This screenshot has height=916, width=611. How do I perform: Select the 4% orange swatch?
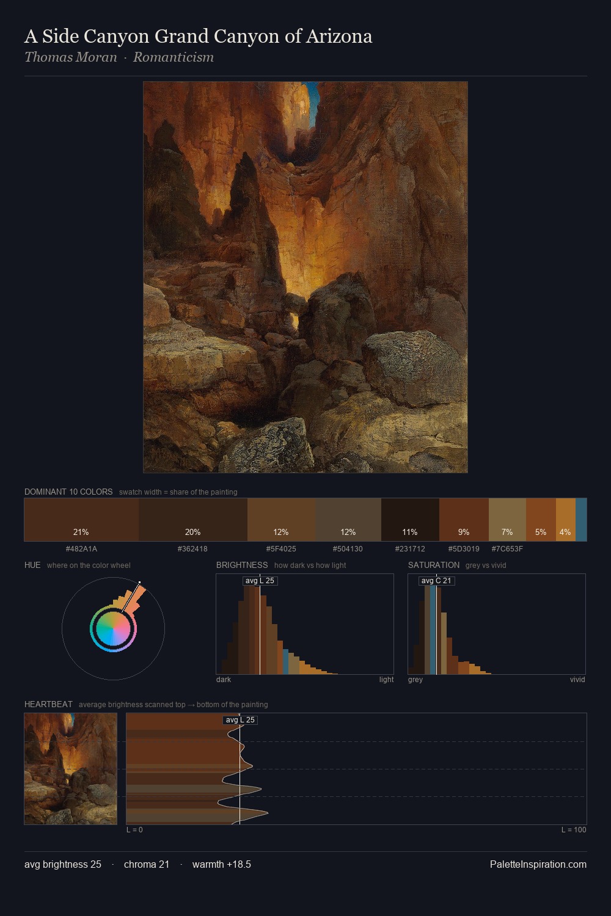click(566, 520)
